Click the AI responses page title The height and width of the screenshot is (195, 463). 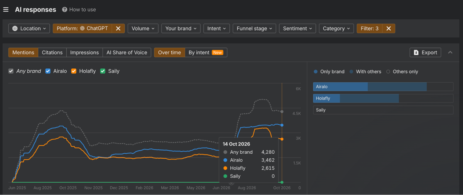coord(35,10)
